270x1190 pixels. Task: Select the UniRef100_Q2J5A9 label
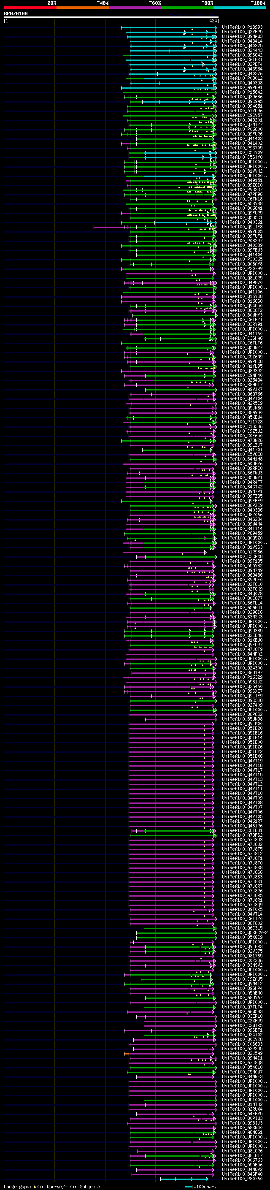(242, 1054)
